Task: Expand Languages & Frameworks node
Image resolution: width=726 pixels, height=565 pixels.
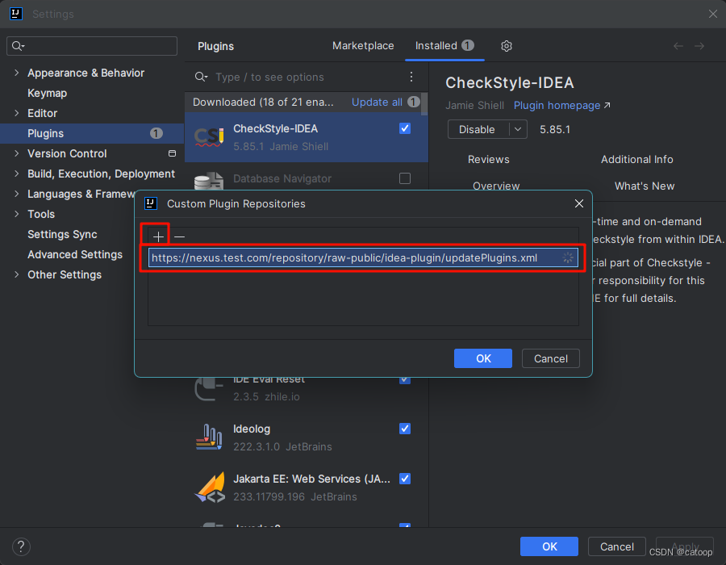Action: (17, 194)
